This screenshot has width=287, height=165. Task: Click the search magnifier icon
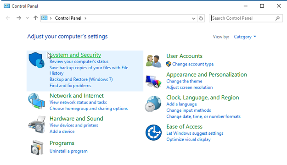pos(277,18)
